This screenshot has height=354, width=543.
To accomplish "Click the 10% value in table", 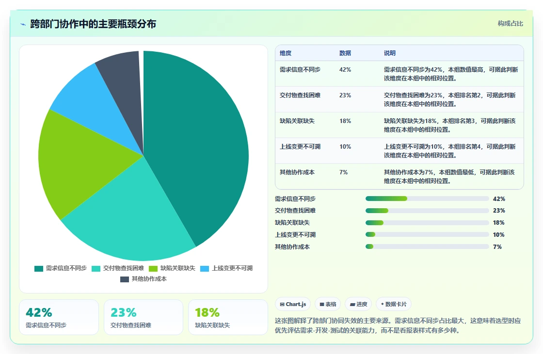I will pos(345,146).
